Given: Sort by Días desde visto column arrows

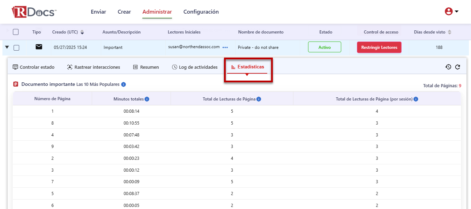Looking at the screenshot, I should pos(449,32).
